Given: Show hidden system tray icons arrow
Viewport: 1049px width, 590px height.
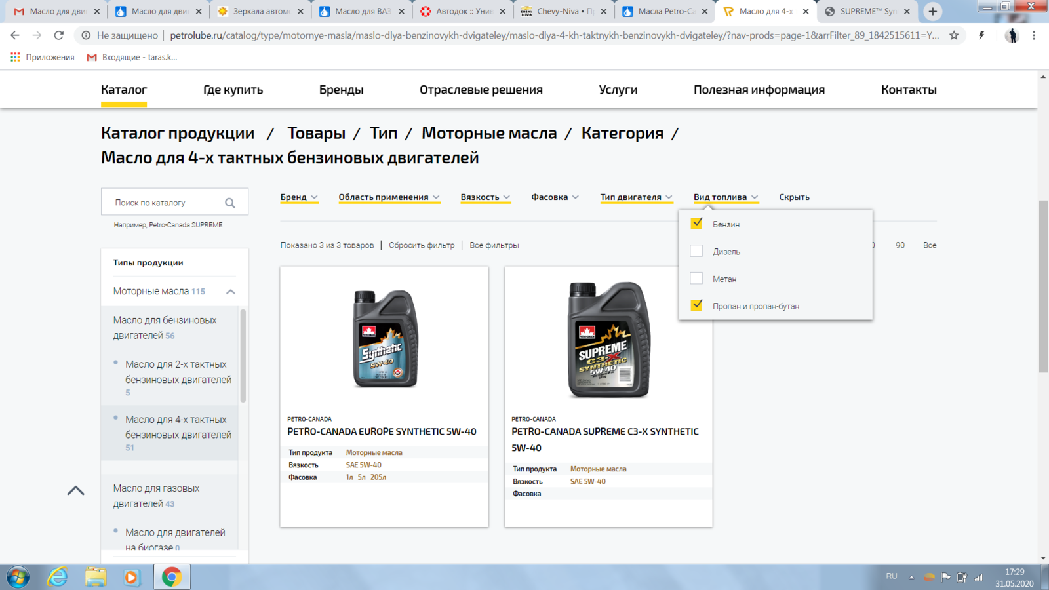Looking at the screenshot, I should [x=911, y=577].
